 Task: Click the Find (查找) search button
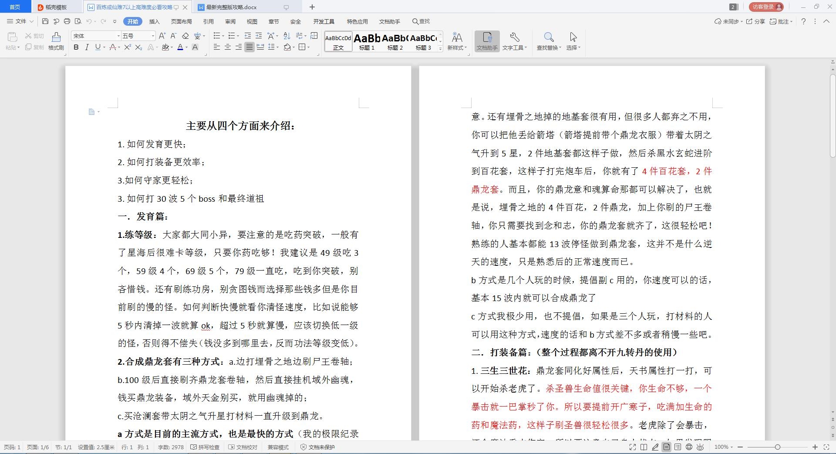pyautogui.click(x=421, y=21)
